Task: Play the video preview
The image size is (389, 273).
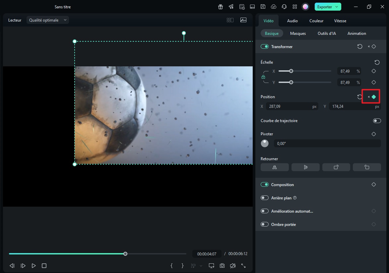Action: click(x=33, y=266)
